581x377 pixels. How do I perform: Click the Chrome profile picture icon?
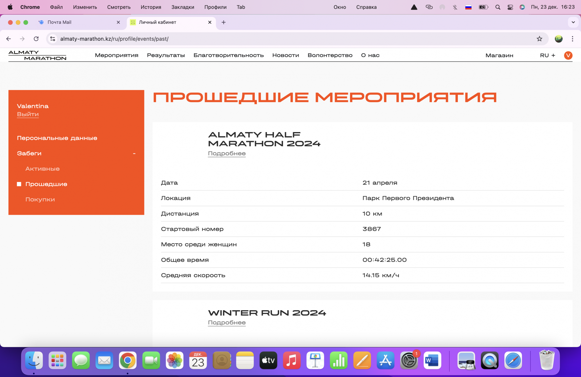558,39
